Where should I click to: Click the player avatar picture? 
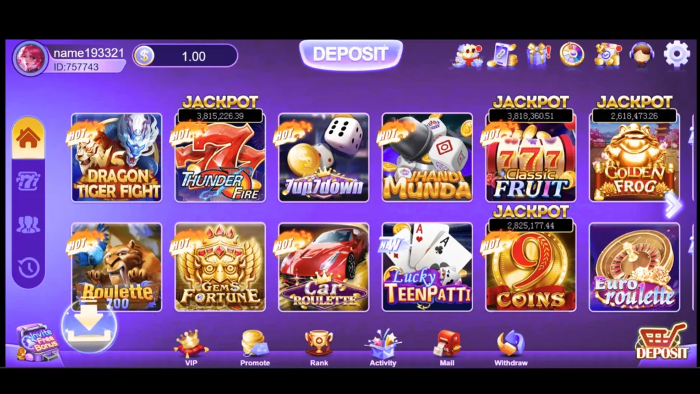(30, 59)
